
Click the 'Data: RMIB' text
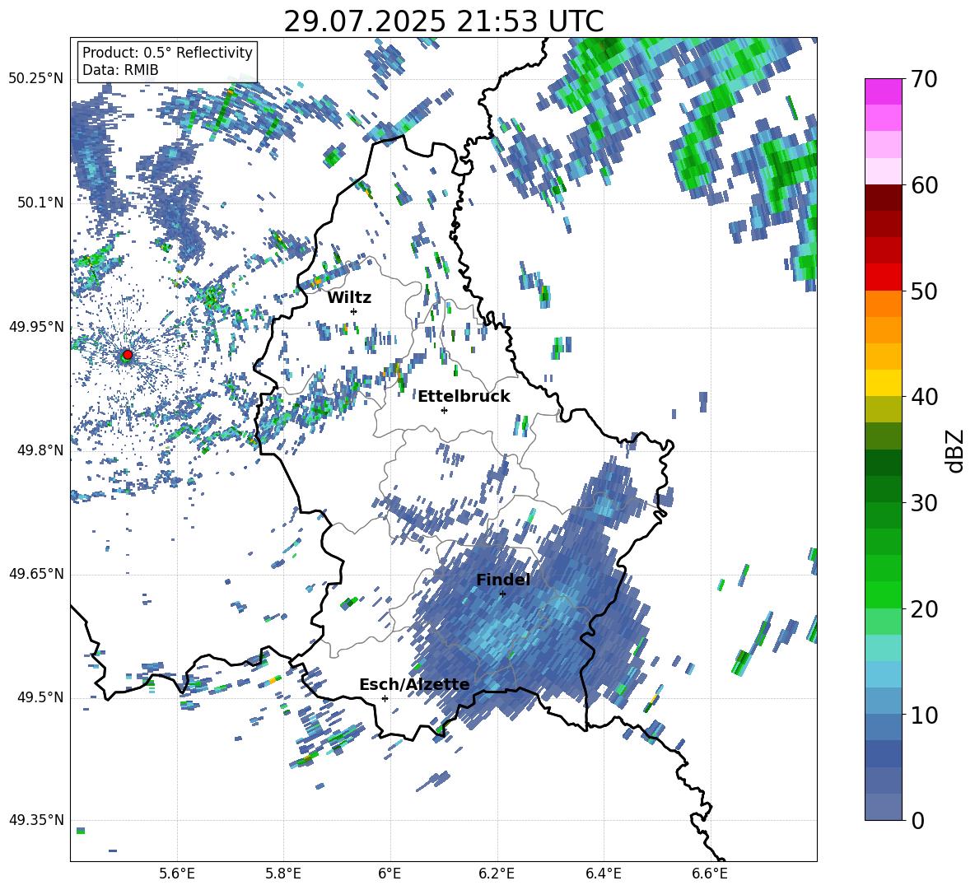point(120,70)
